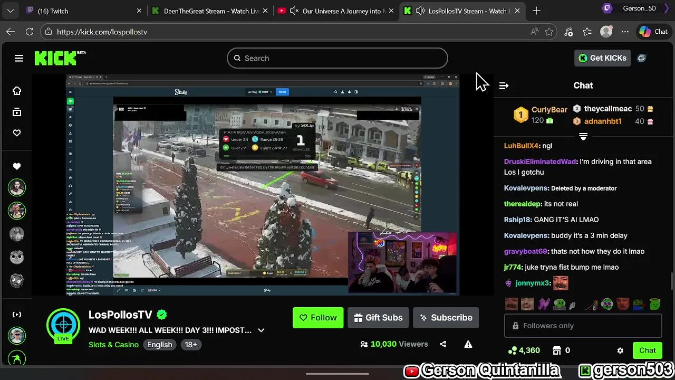Open Copilot Chat in browser

653,32
